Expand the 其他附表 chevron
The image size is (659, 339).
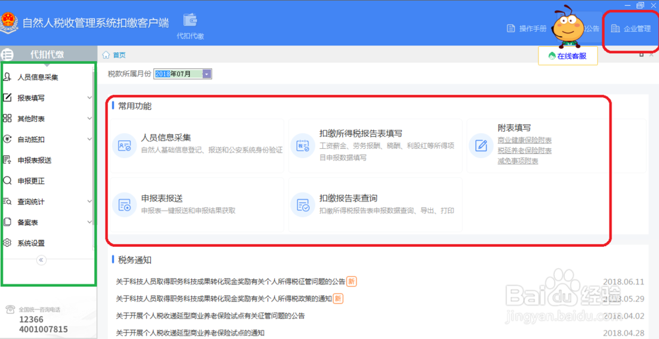[90, 118]
